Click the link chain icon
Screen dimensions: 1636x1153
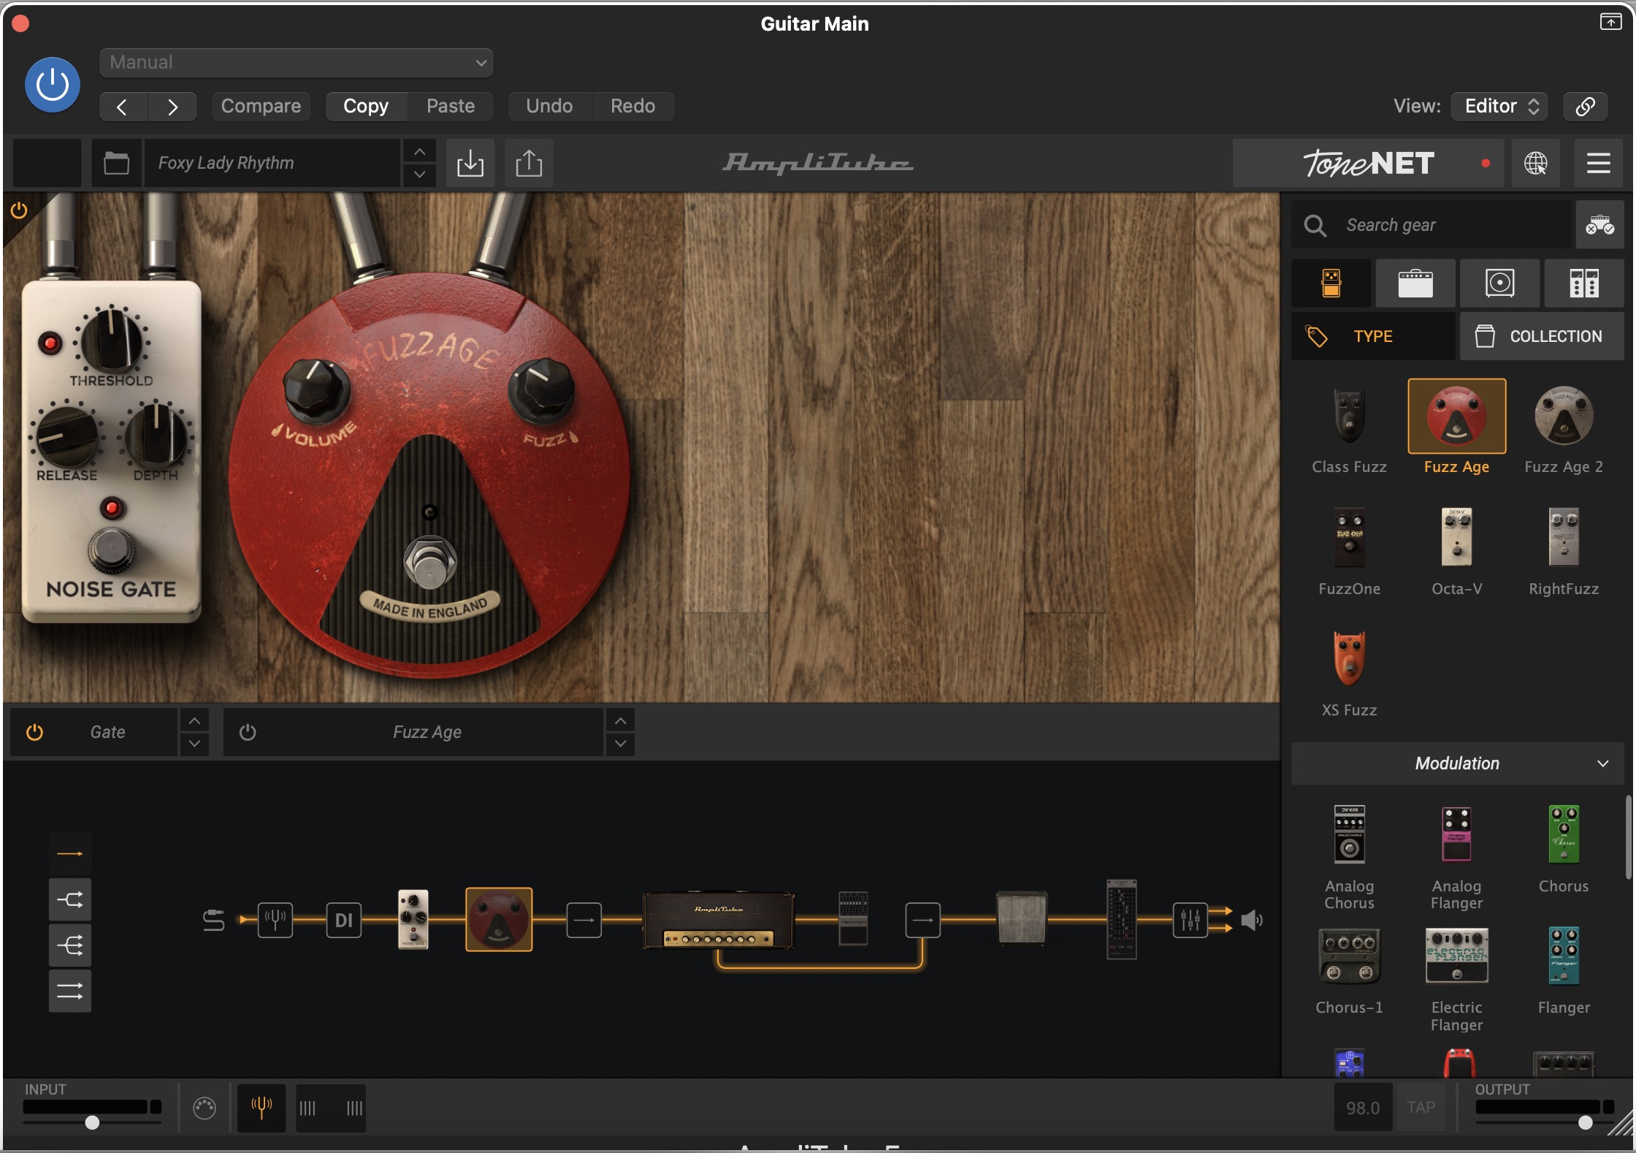click(1585, 107)
